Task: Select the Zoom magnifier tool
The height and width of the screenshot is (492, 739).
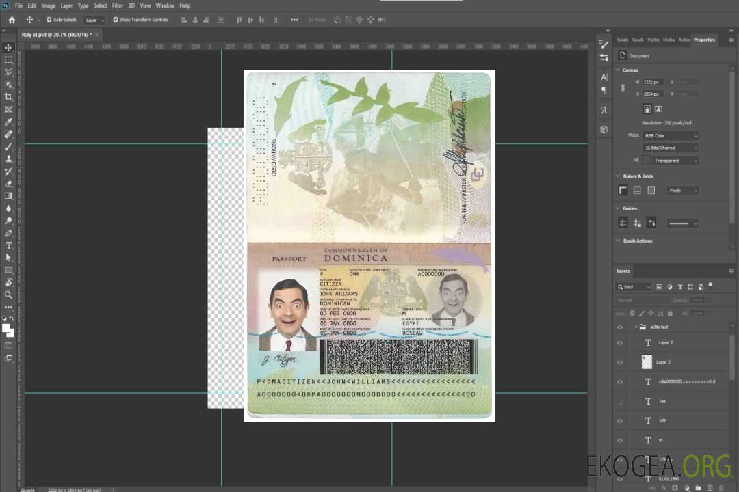Action: [x=8, y=295]
